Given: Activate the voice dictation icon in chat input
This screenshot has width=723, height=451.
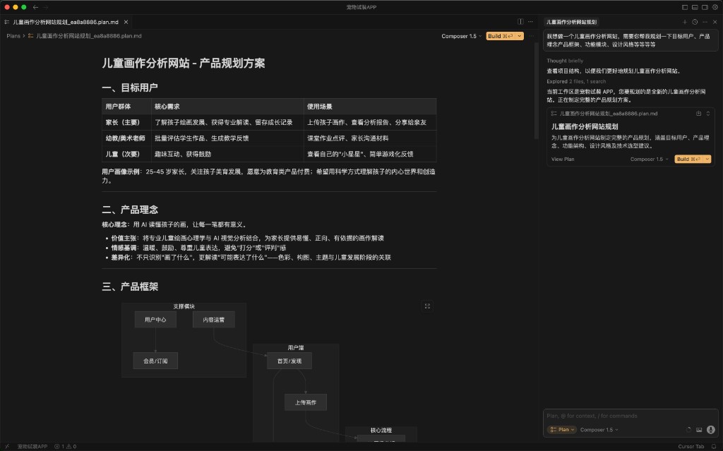Looking at the screenshot, I should [x=711, y=429].
